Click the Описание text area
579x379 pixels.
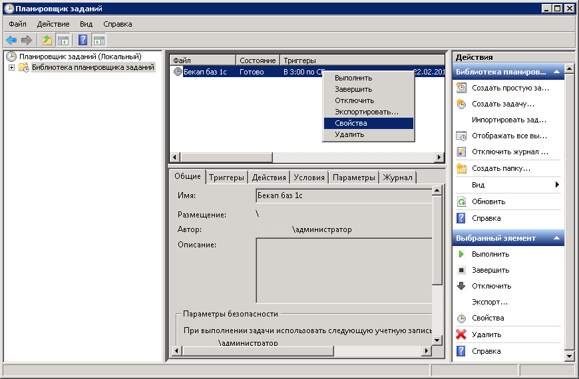click(x=343, y=271)
